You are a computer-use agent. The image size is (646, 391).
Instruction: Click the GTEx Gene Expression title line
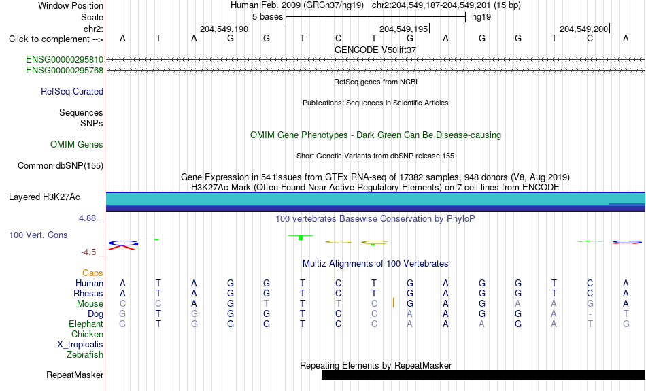(x=375, y=177)
